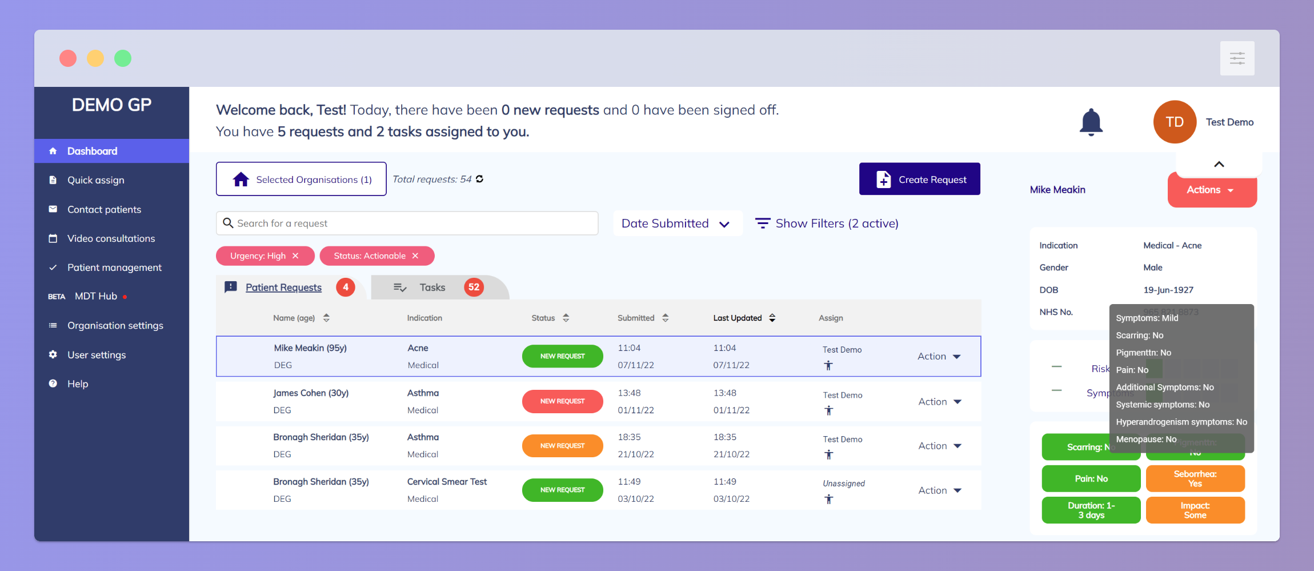Click the TD user avatar
Image resolution: width=1314 pixels, height=571 pixels.
click(x=1175, y=122)
